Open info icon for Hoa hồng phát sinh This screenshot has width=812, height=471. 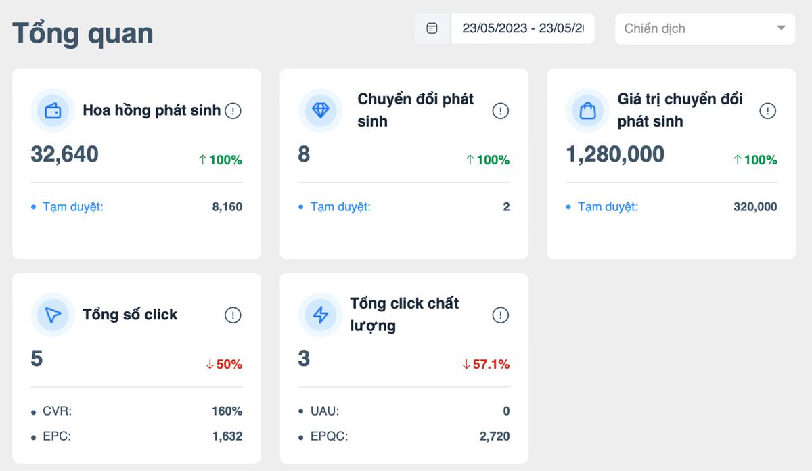(233, 110)
